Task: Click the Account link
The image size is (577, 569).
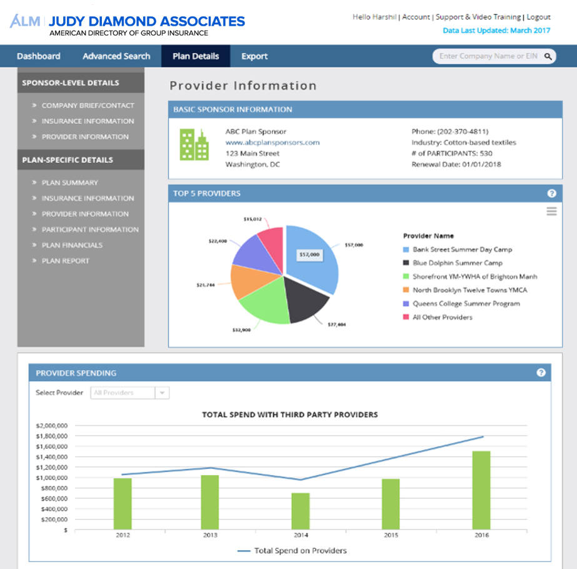Action: (x=416, y=17)
